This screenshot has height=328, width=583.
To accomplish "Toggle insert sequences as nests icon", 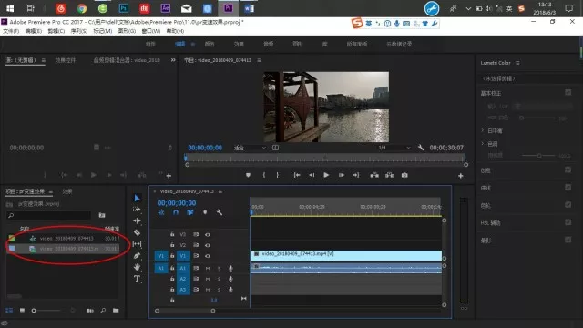I will (x=161, y=212).
